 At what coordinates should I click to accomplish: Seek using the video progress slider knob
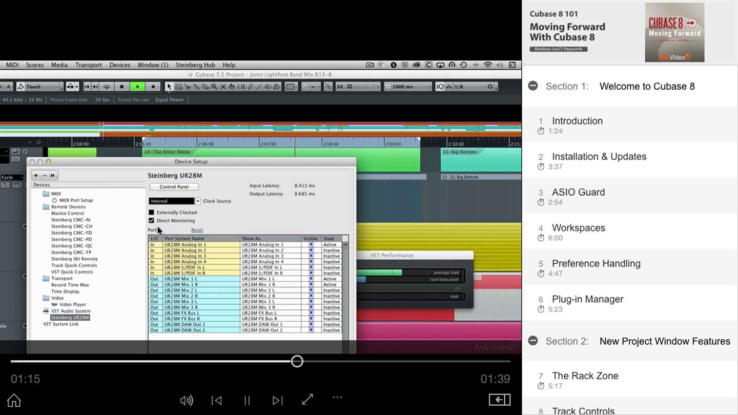coord(297,361)
